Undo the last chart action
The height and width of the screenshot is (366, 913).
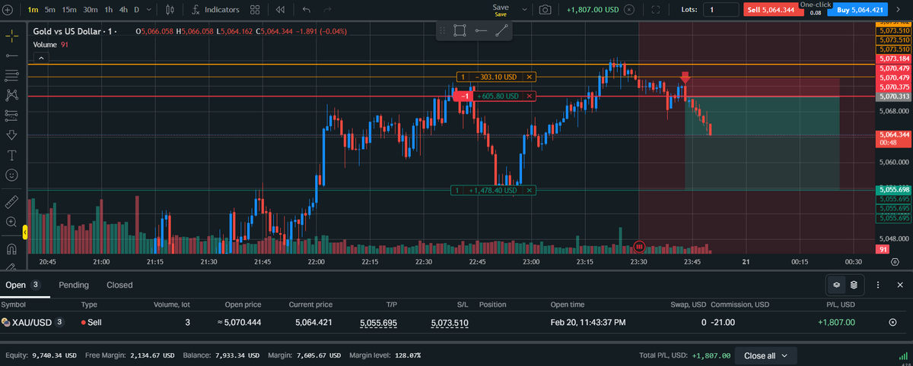tap(306, 10)
